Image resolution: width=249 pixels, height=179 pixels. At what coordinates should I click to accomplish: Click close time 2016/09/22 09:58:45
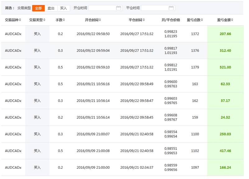(137, 118)
